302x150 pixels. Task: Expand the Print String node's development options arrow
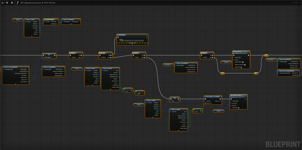132,44
